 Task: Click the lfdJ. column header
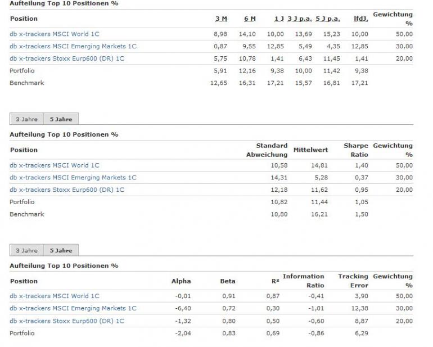pyautogui.click(x=360, y=19)
